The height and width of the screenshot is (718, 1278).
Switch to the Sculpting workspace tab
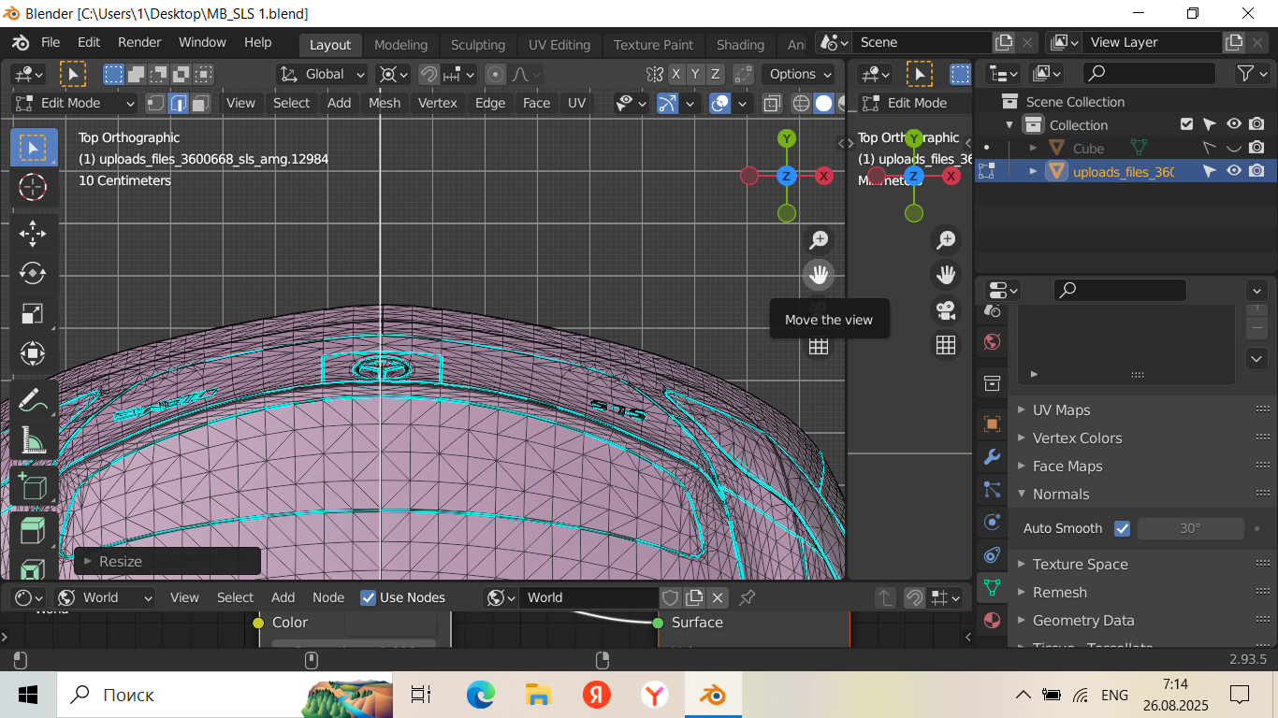click(x=477, y=45)
